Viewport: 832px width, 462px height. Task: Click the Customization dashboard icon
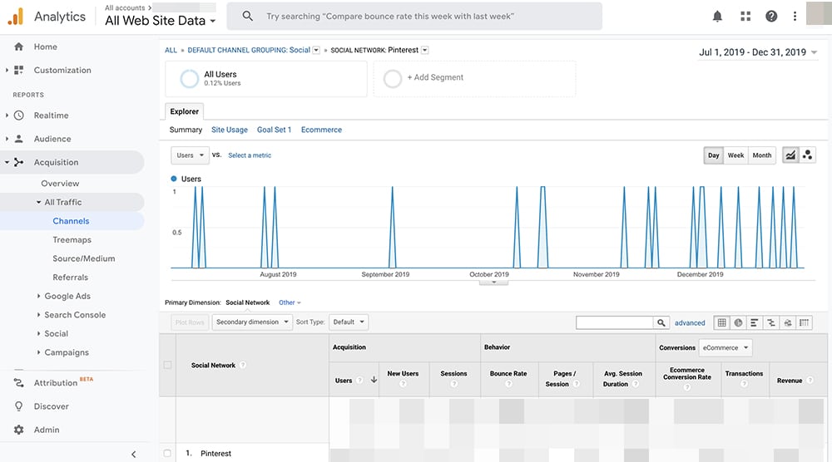coord(18,70)
